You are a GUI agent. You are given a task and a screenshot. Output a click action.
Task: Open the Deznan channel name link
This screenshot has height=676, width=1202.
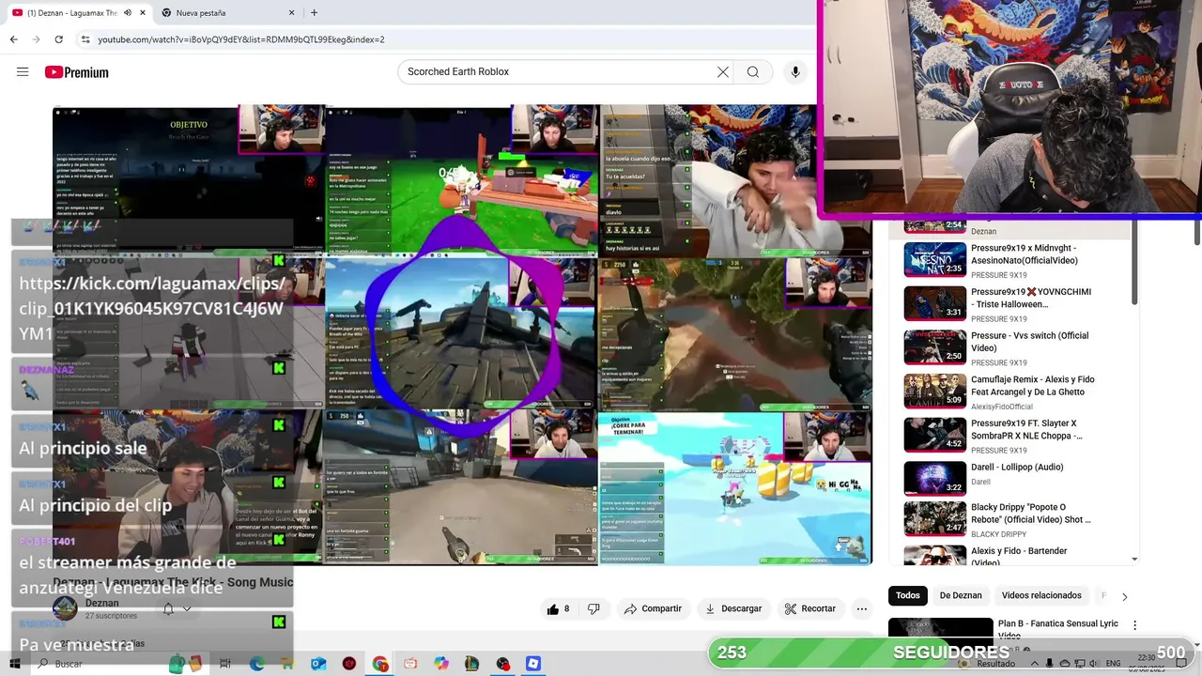coord(102,603)
